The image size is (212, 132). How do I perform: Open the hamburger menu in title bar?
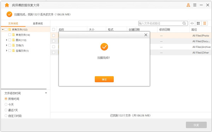pyautogui.click(x=195, y=5)
